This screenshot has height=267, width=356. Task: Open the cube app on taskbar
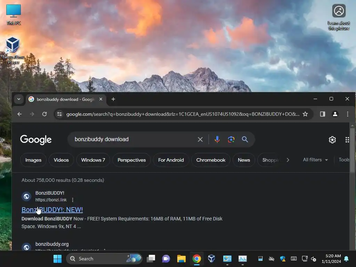[x=211, y=259]
